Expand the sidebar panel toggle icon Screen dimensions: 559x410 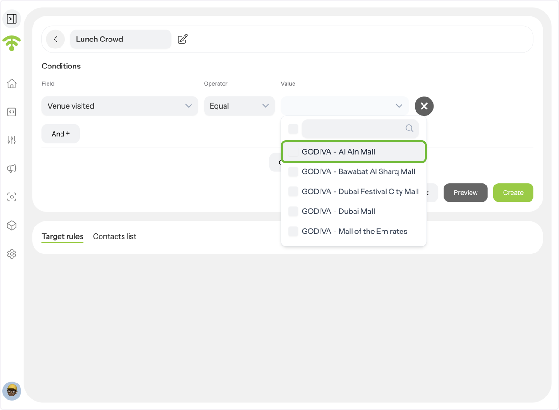point(12,19)
